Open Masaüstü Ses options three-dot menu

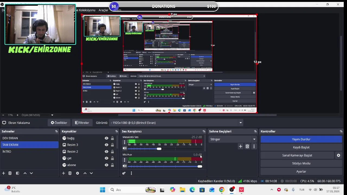pyautogui.click(x=124, y=142)
